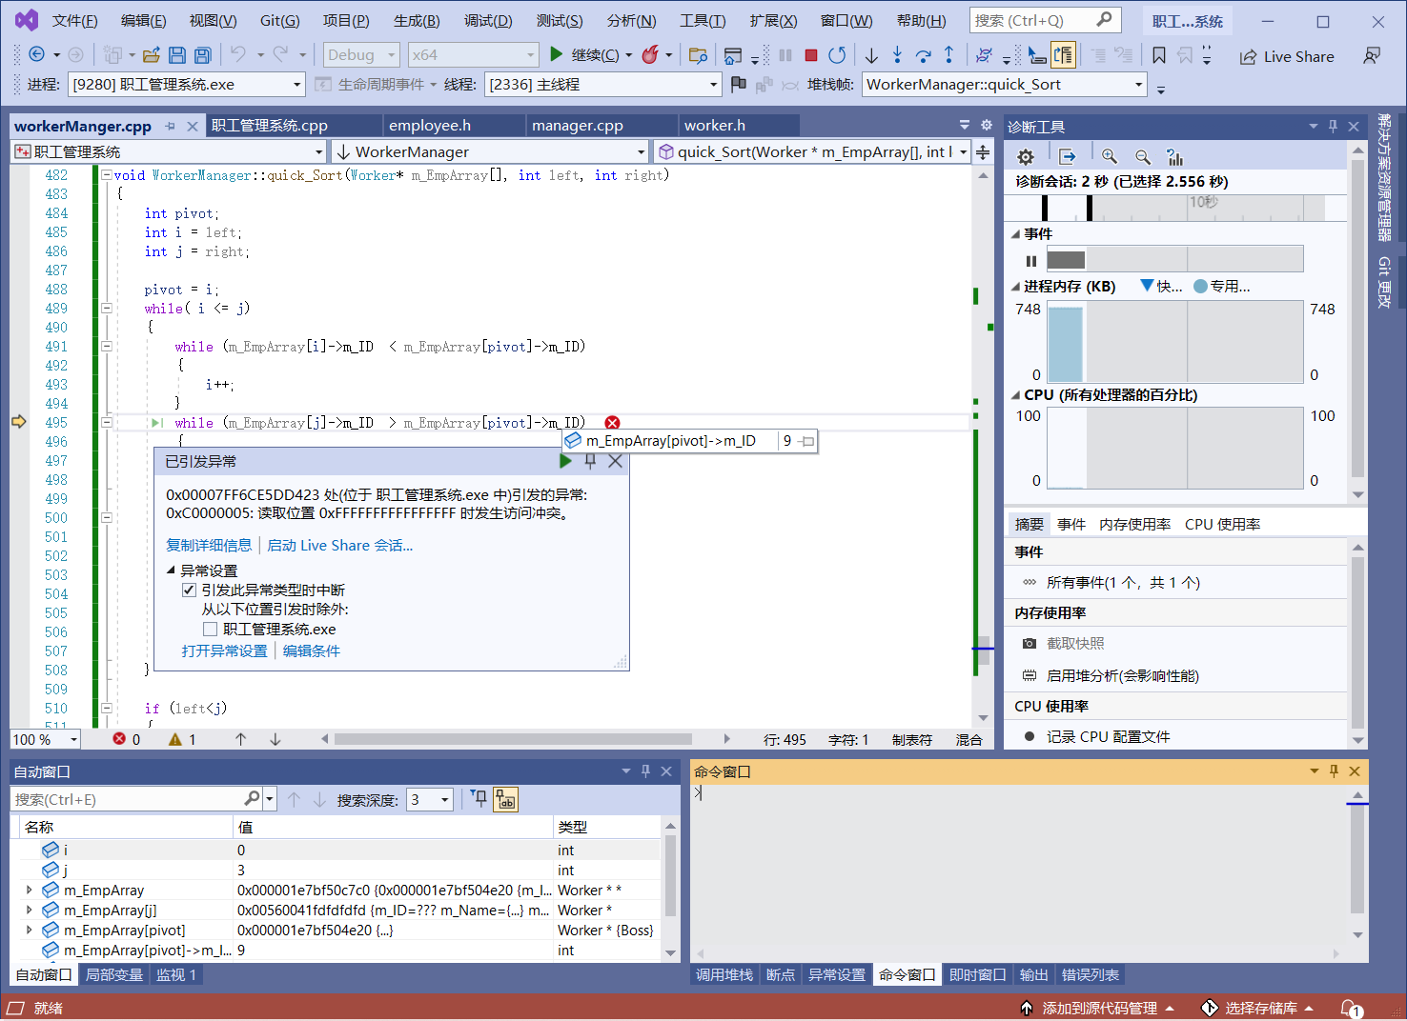1407x1021 pixels.
Task: Open the 文件(F) menu
Action: click(x=74, y=20)
